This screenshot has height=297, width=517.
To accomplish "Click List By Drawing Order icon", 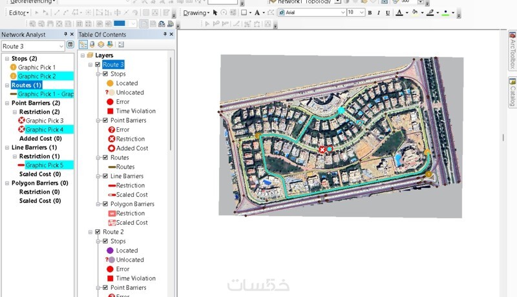I will tap(83, 45).
